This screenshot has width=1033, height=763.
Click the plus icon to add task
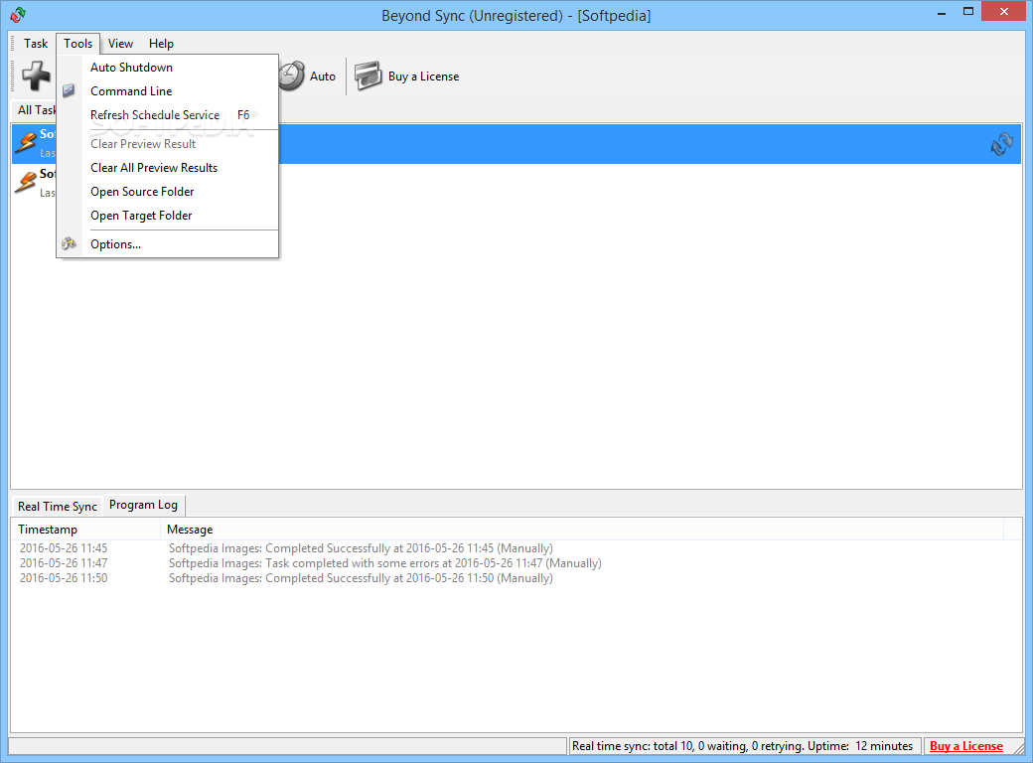click(x=36, y=76)
